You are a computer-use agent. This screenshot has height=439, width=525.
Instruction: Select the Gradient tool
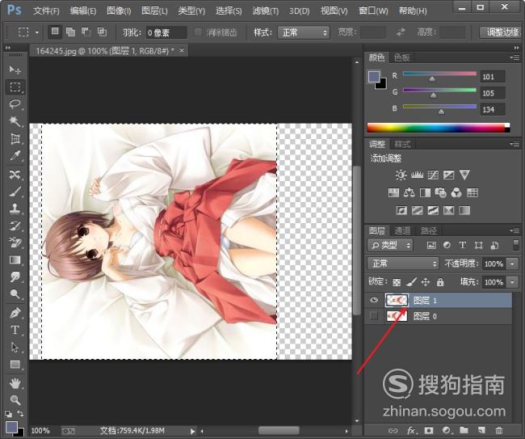pyautogui.click(x=15, y=260)
